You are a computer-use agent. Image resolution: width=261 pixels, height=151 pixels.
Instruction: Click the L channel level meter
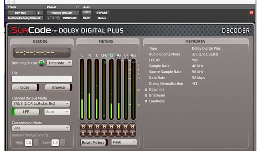[82, 89]
